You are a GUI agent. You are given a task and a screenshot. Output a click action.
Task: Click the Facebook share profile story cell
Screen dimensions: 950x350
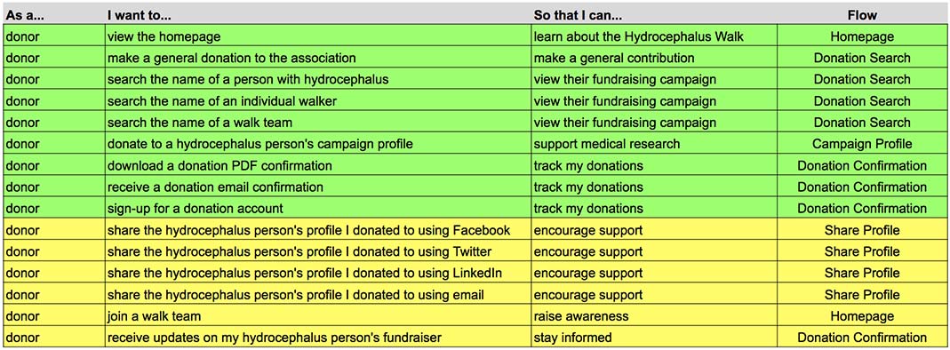(x=318, y=230)
